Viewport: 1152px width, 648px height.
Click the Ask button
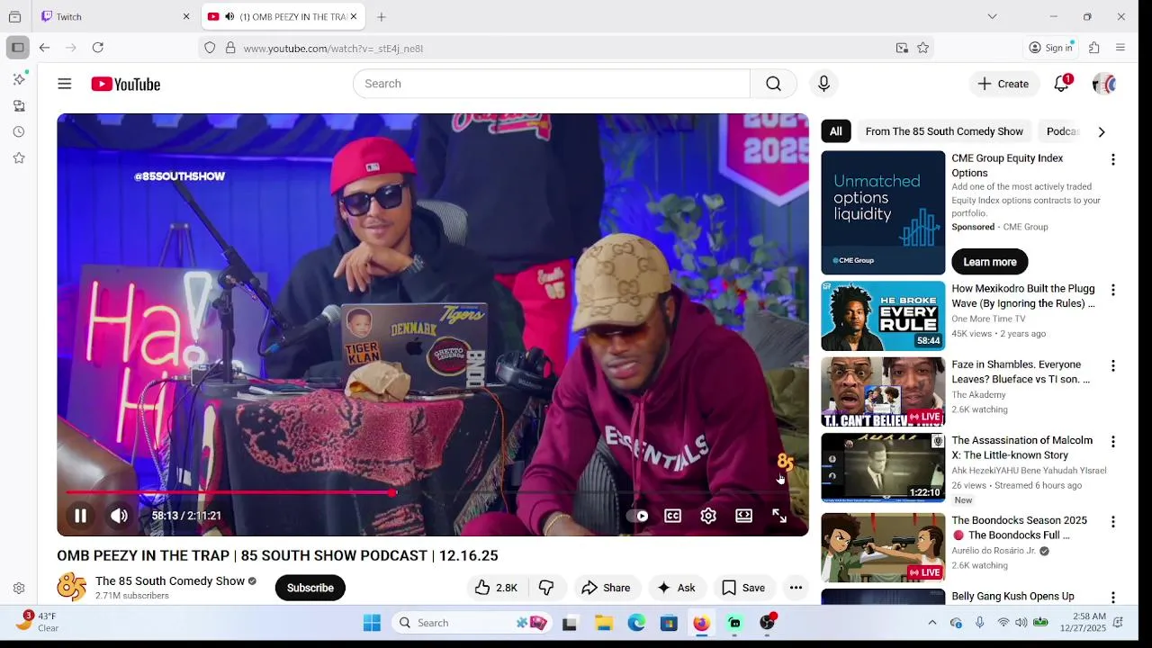[x=676, y=588]
